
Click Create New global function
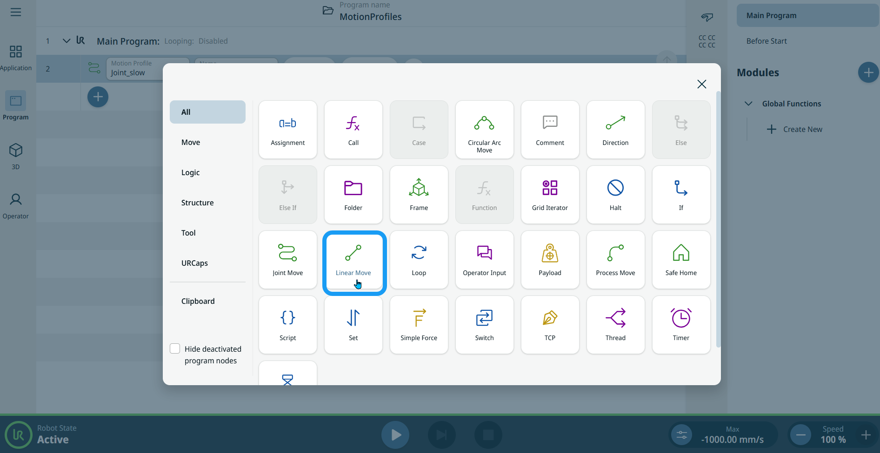point(794,129)
